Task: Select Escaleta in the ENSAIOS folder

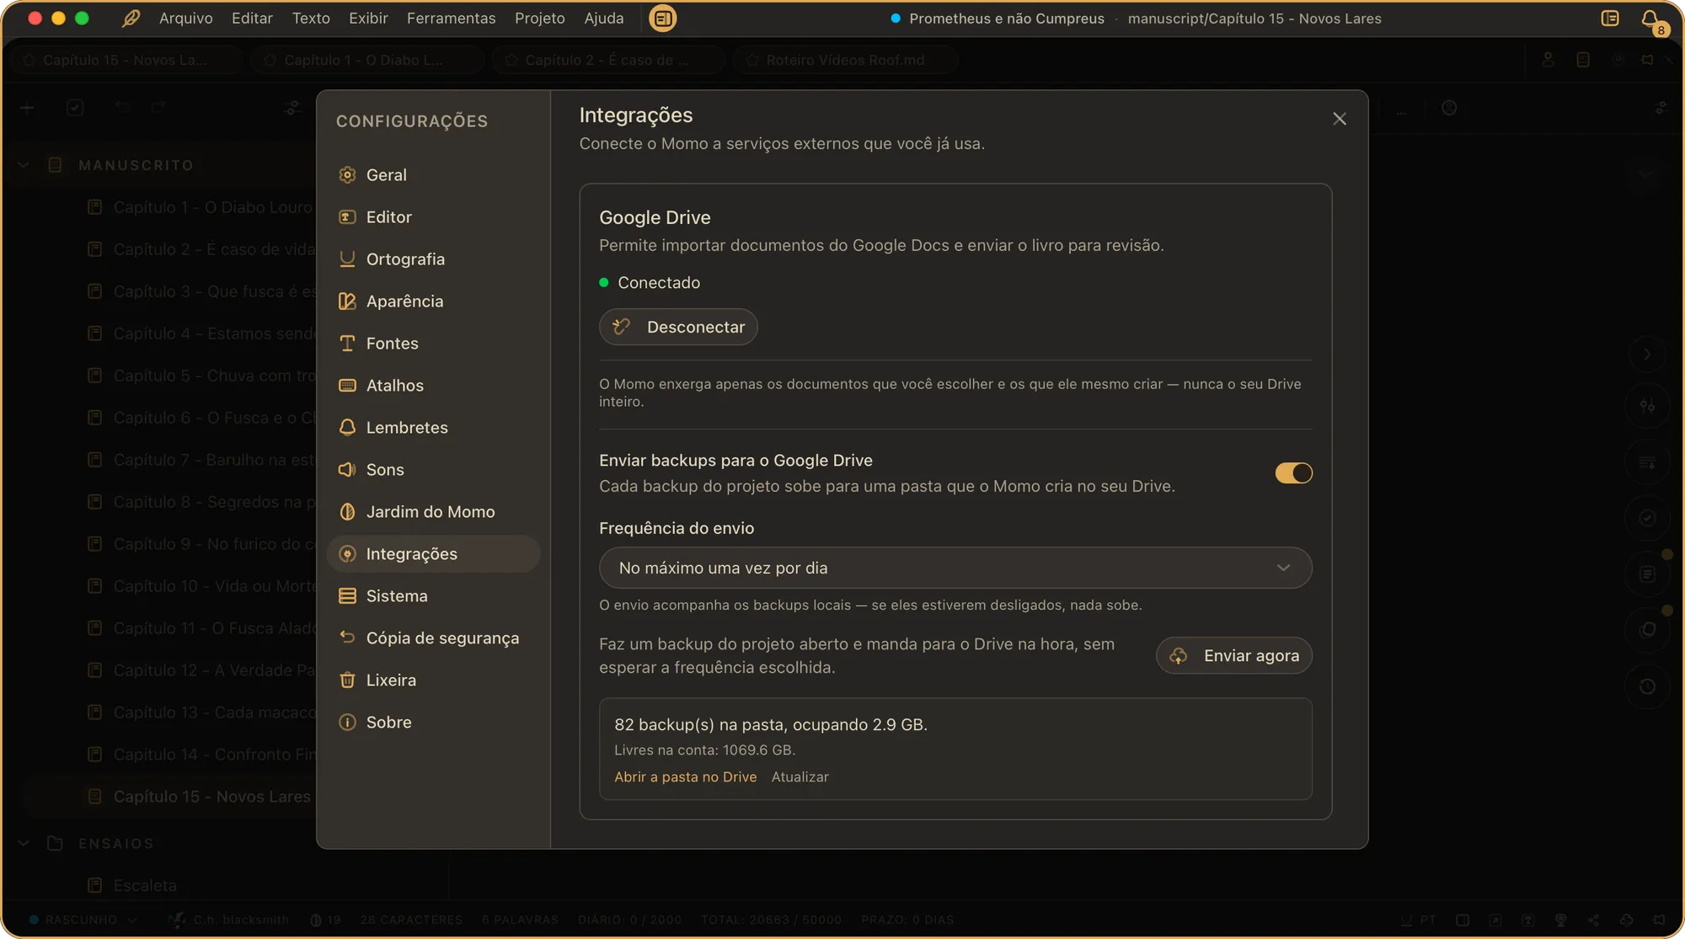Action: click(x=145, y=885)
